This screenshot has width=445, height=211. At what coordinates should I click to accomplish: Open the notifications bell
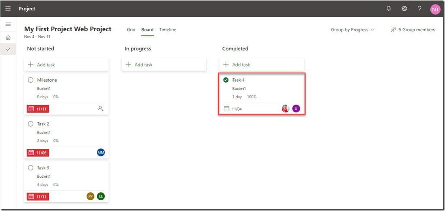pyautogui.click(x=388, y=9)
